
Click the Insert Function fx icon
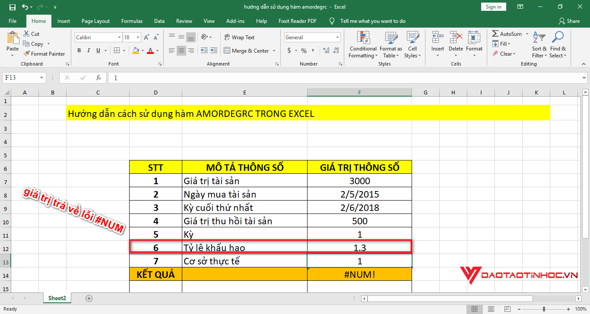(x=98, y=78)
